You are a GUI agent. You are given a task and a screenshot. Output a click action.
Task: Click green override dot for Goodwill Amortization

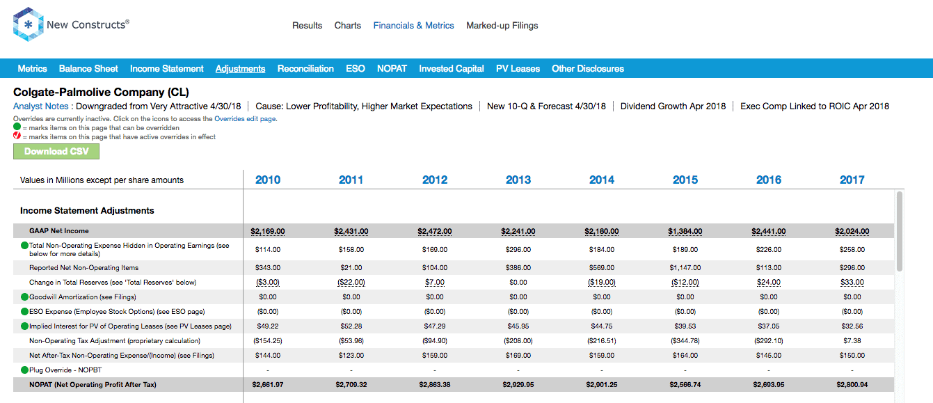point(24,297)
